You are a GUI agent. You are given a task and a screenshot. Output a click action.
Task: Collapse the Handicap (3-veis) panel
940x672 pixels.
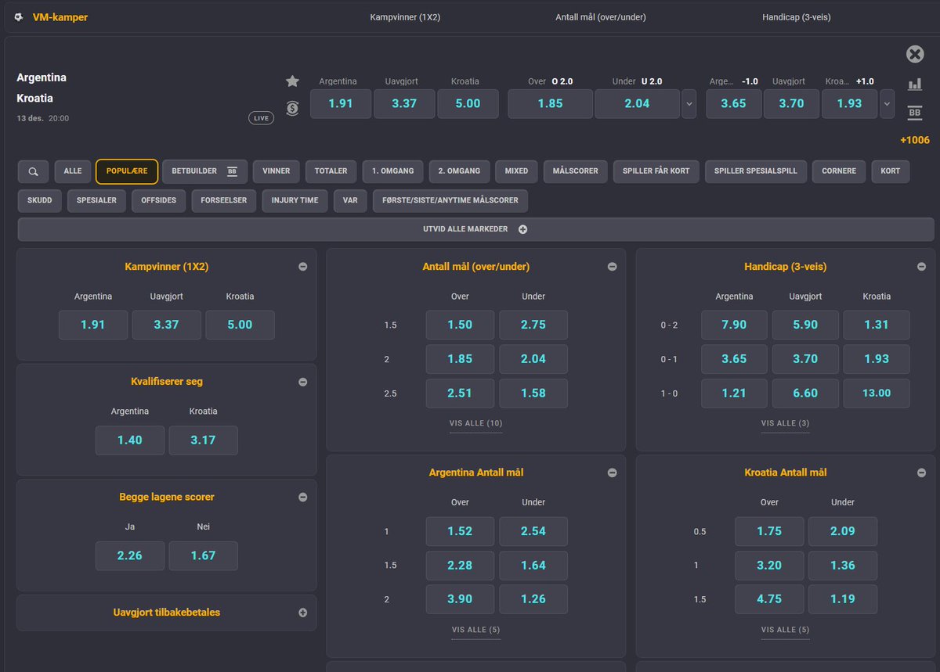[921, 266]
